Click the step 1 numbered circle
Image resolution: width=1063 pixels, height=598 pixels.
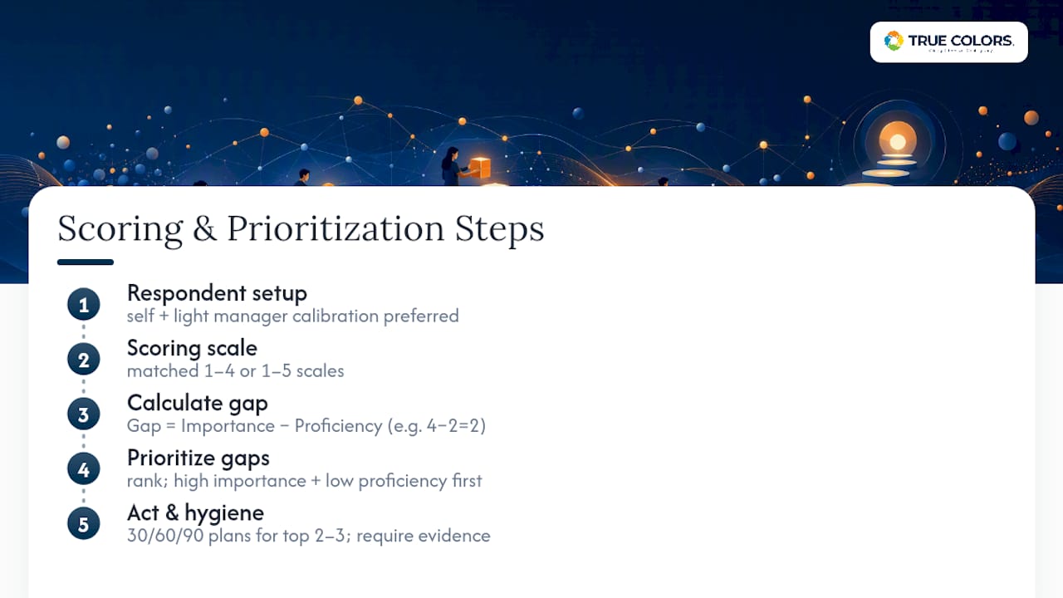84,305
